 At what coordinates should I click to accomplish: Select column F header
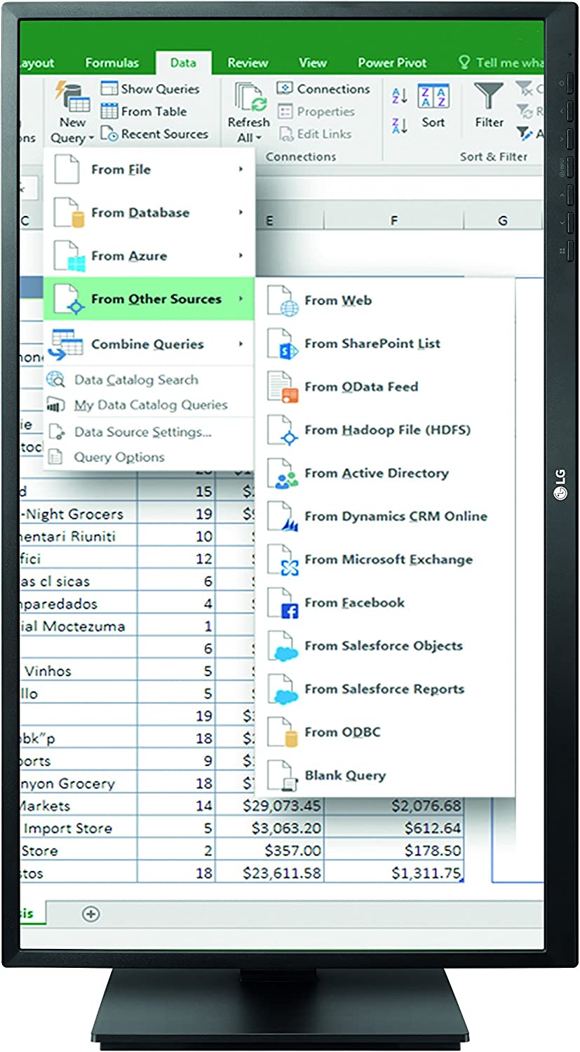coord(394,221)
